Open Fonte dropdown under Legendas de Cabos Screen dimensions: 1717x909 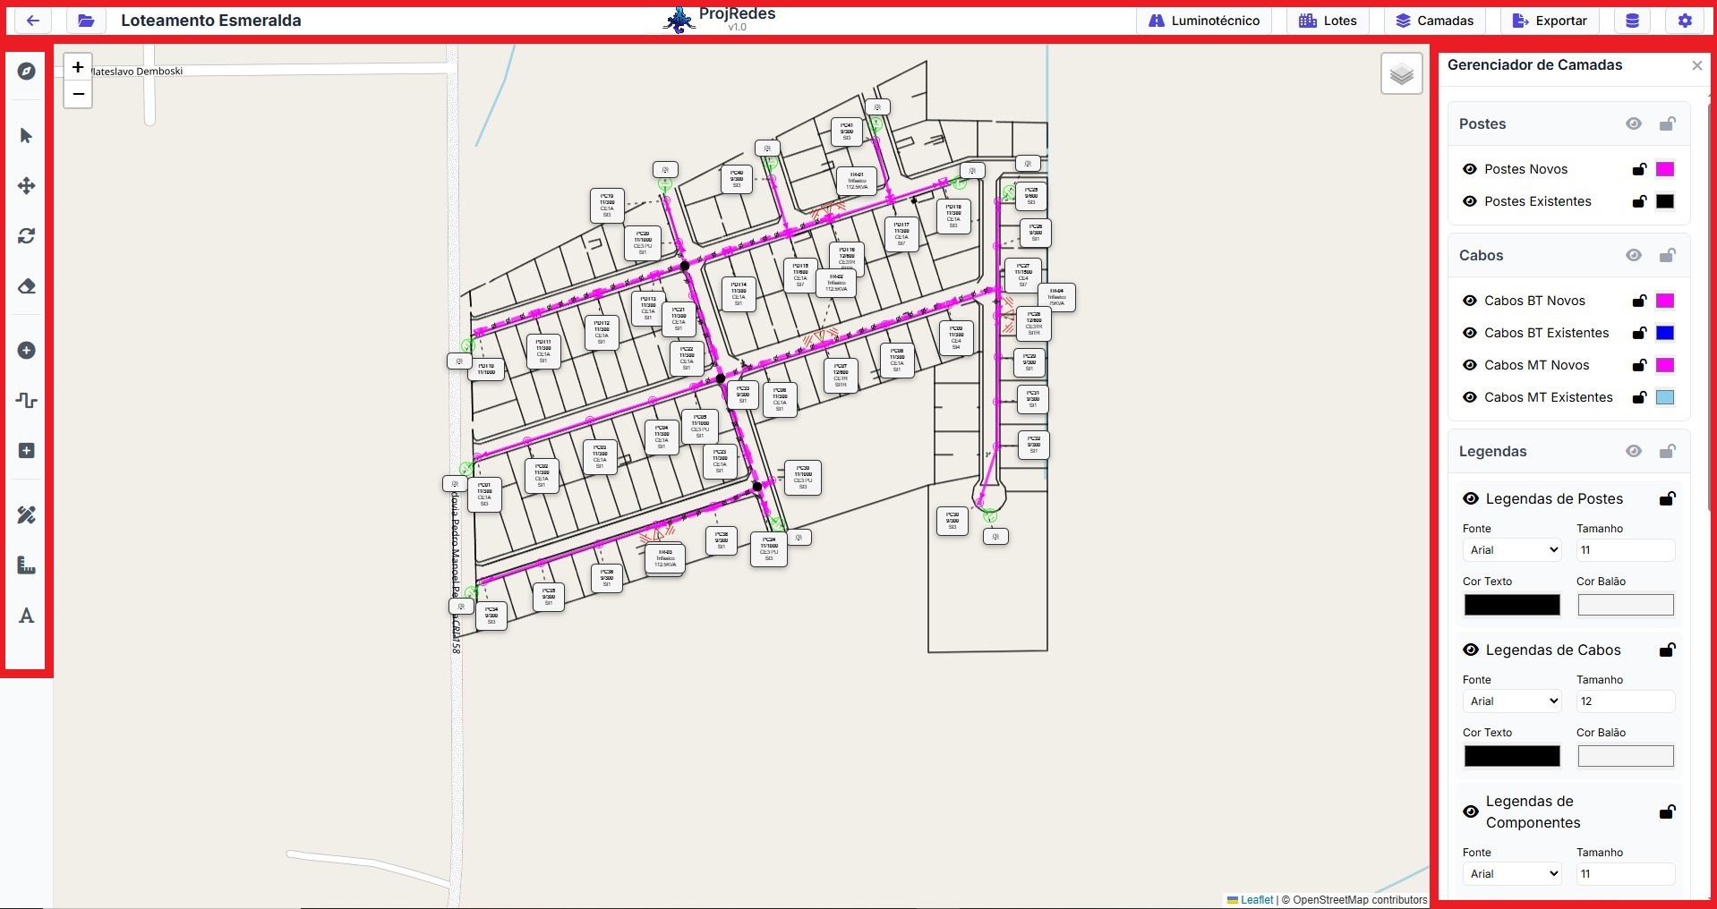point(1513,701)
